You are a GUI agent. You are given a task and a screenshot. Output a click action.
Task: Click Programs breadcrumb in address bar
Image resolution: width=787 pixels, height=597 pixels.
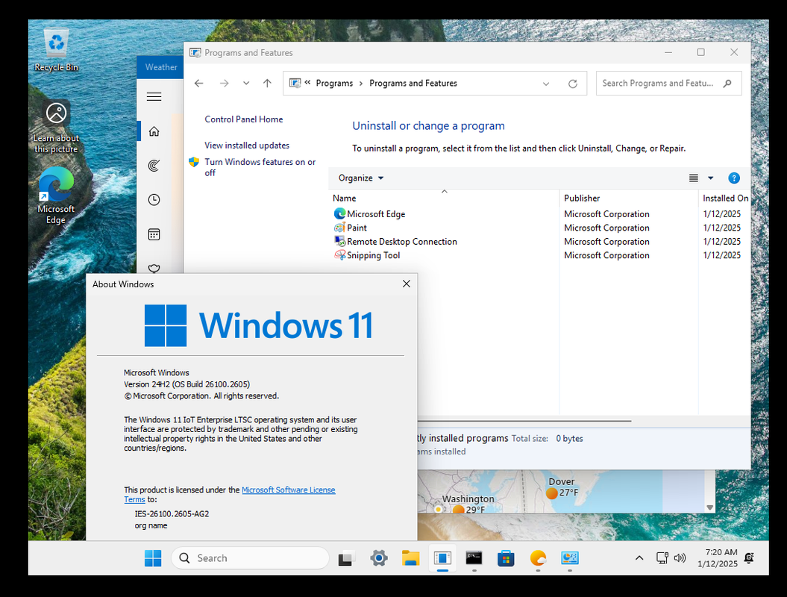coord(334,84)
